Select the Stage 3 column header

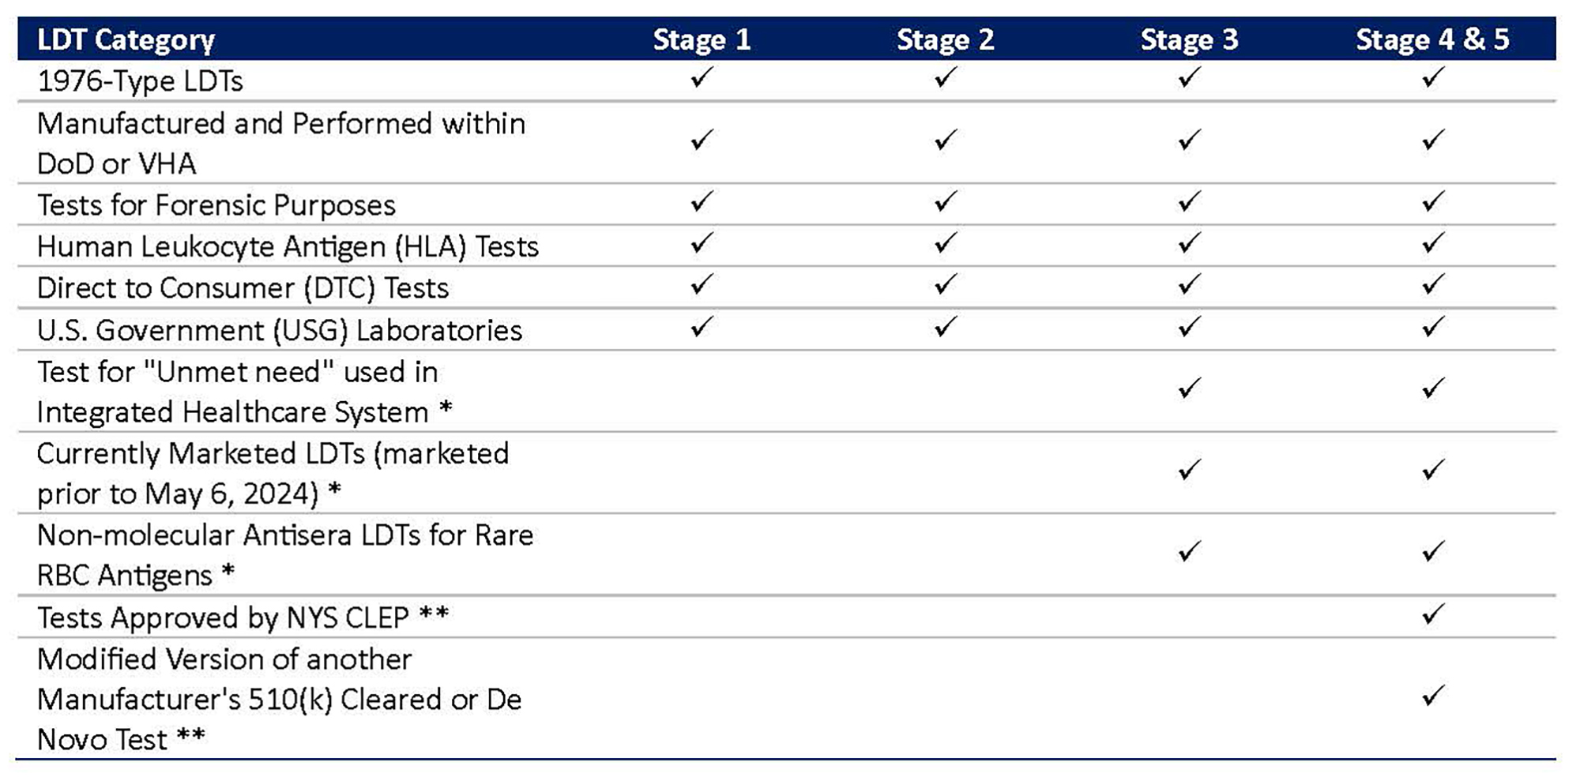click(1189, 39)
